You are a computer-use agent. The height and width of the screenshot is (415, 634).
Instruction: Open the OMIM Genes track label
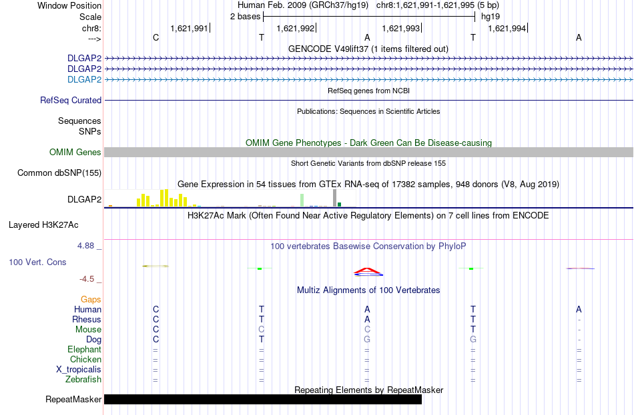pyautogui.click(x=75, y=152)
